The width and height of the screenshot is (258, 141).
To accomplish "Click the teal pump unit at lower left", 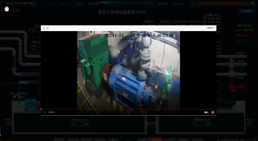I will (x=31, y=103).
